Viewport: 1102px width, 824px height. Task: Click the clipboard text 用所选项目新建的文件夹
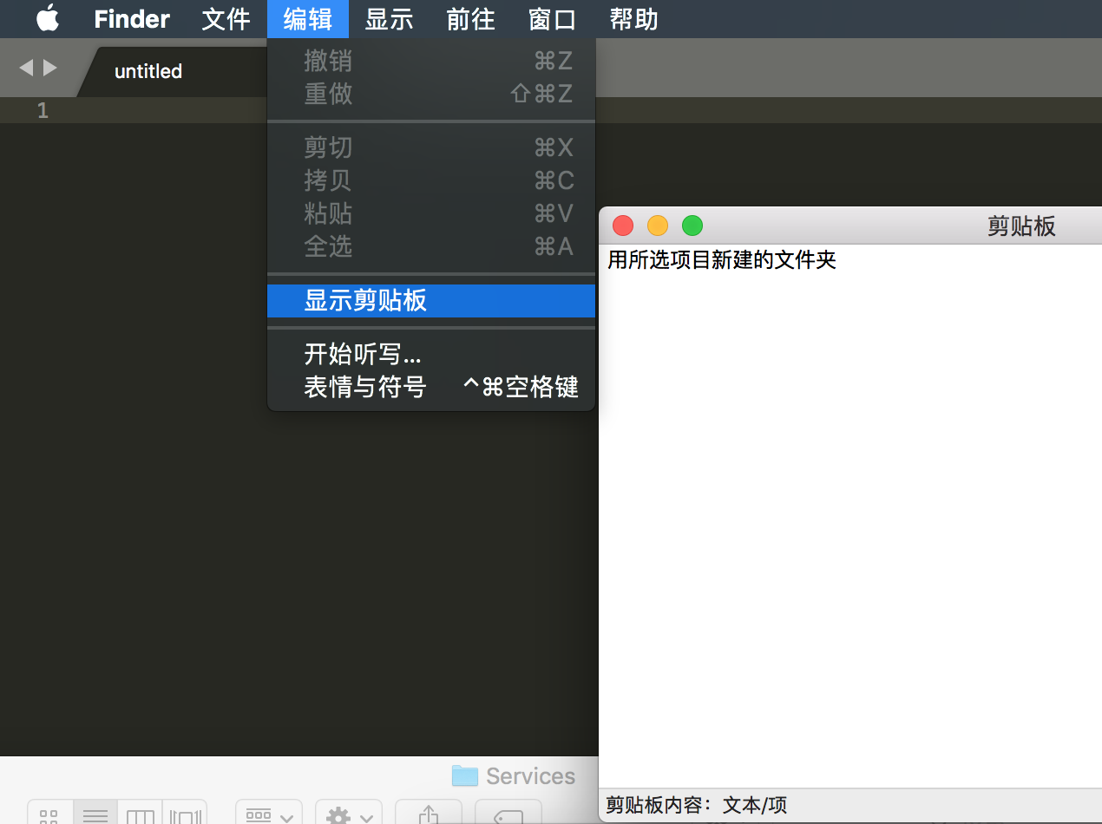pyautogui.click(x=722, y=259)
